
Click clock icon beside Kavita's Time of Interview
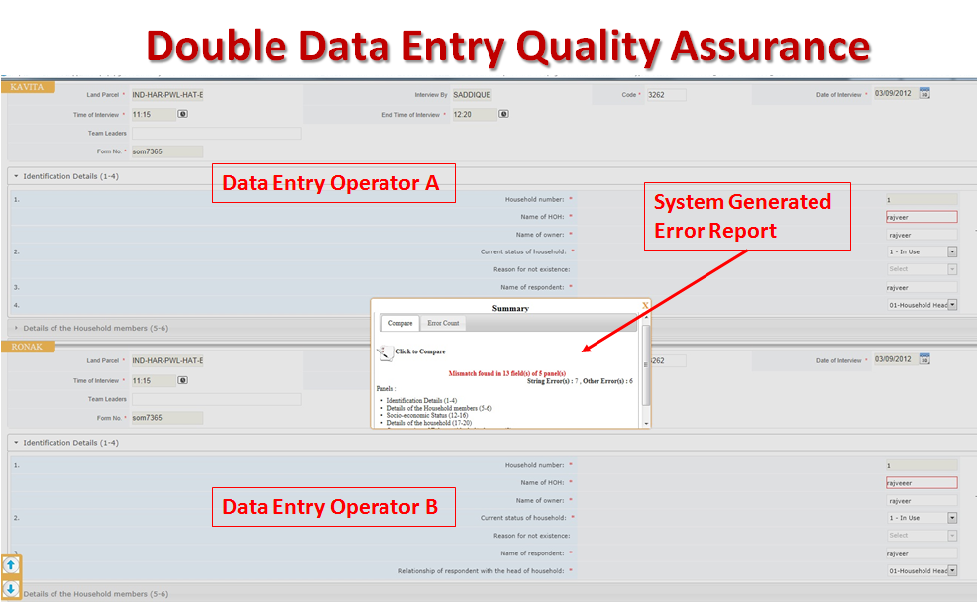[x=182, y=114]
